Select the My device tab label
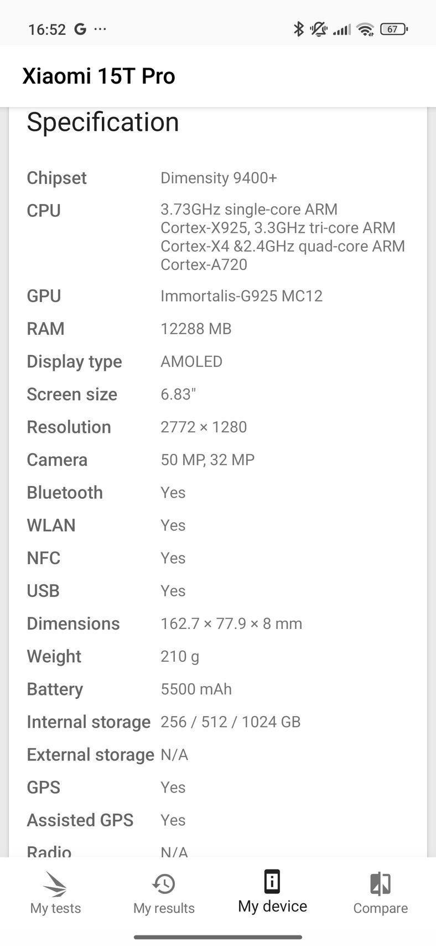Image resolution: width=436 pixels, height=946 pixels. pyautogui.click(x=272, y=906)
